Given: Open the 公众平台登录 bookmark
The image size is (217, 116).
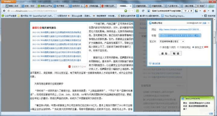Looking at the screenshot, I should pos(9,16).
